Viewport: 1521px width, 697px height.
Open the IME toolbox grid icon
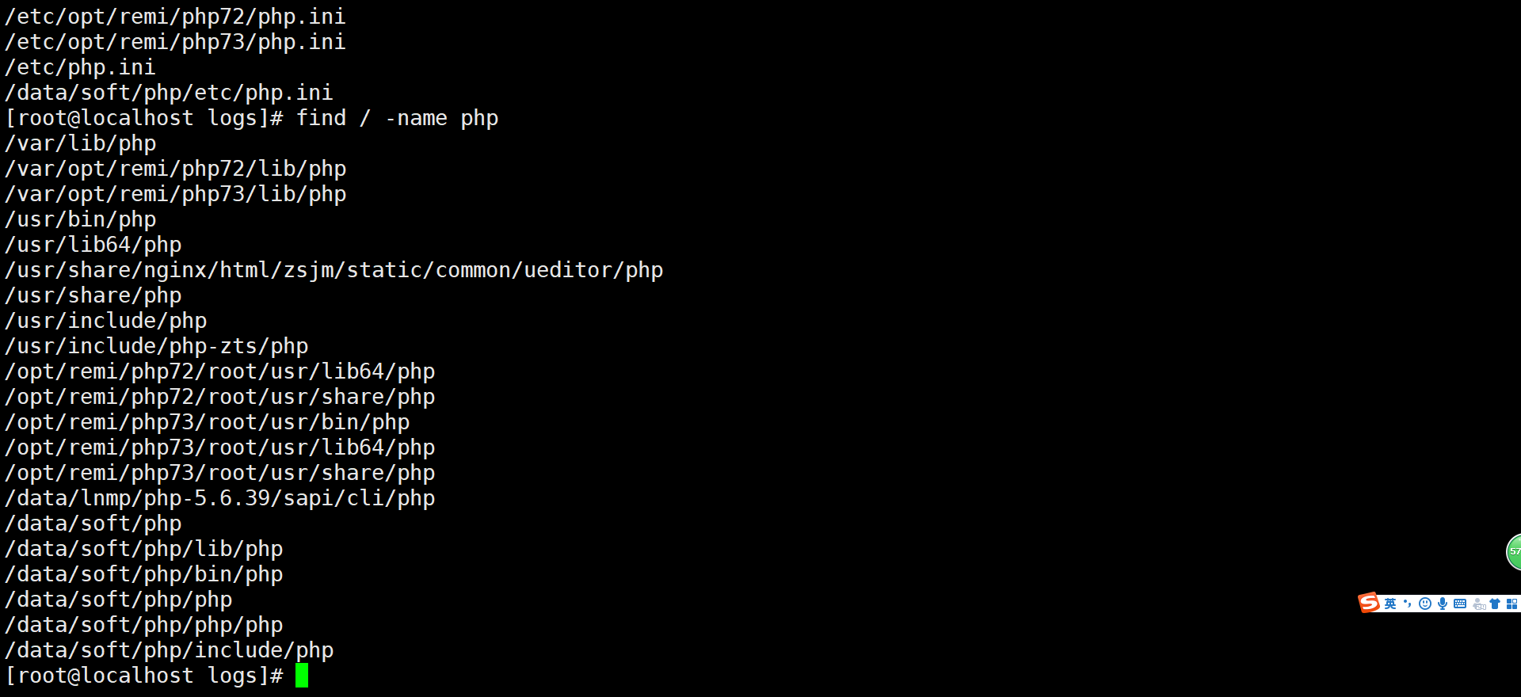(1511, 604)
